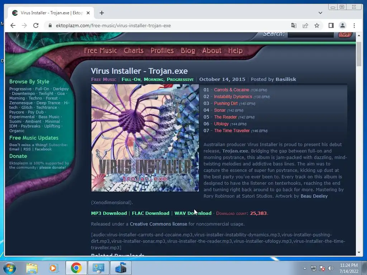Click the Virus Installer album cover
The width and height of the screenshot is (367, 275).
145,138
